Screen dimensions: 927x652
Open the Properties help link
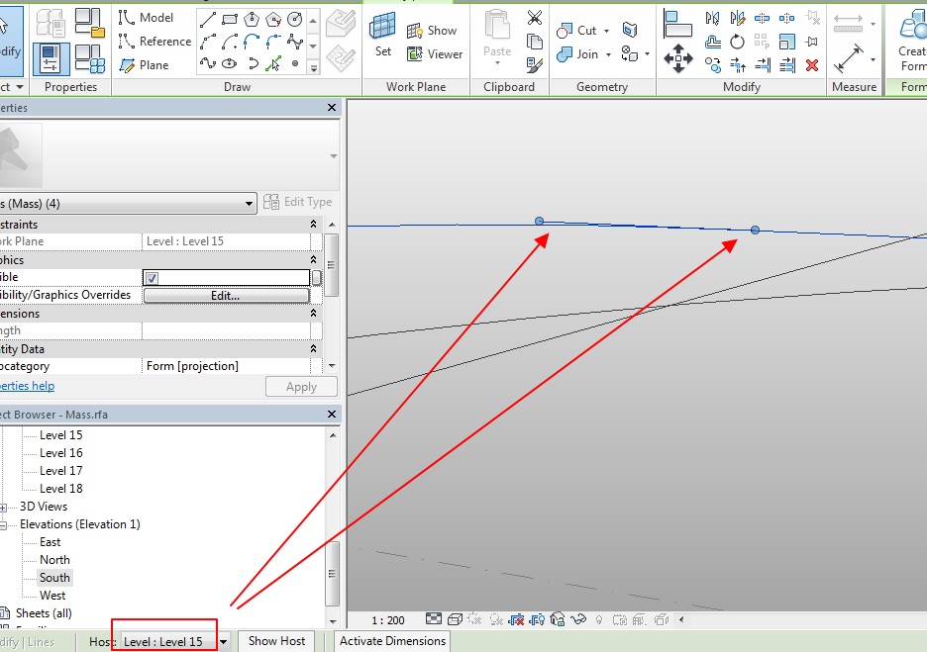coord(27,385)
